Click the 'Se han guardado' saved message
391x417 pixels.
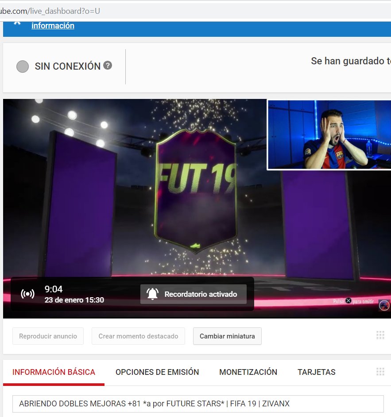351,61
